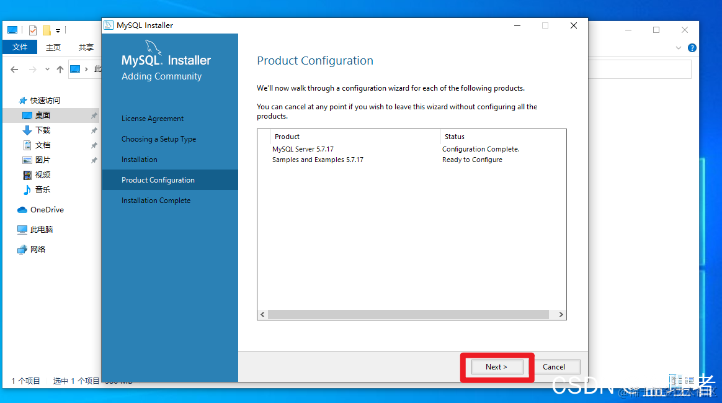Click Explorer search box field
The width and height of the screenshot is (722, 403).
click(640, 70)
